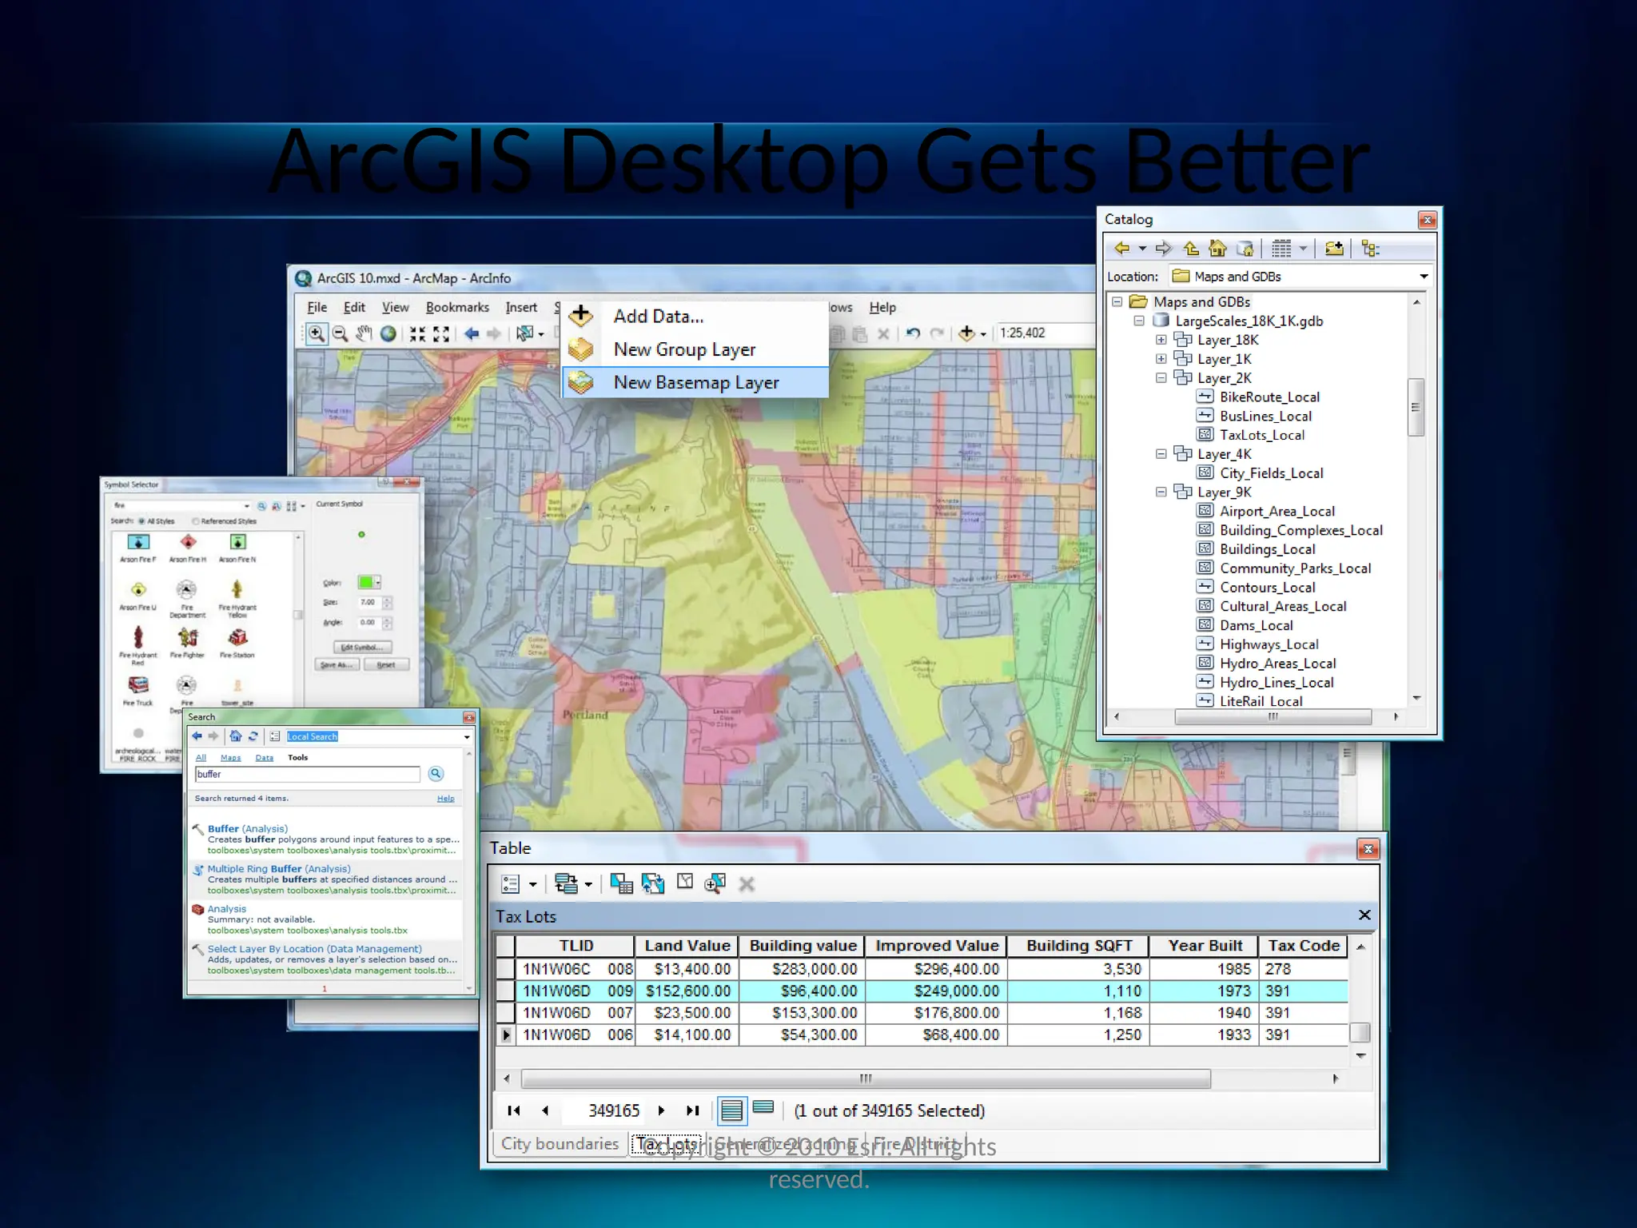Click the Edit Symbol button
Screen dimensions: 1637x1228
(362, 647)
